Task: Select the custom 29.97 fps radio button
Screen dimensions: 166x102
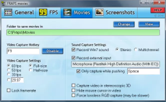Action: (x=9, y=80)
